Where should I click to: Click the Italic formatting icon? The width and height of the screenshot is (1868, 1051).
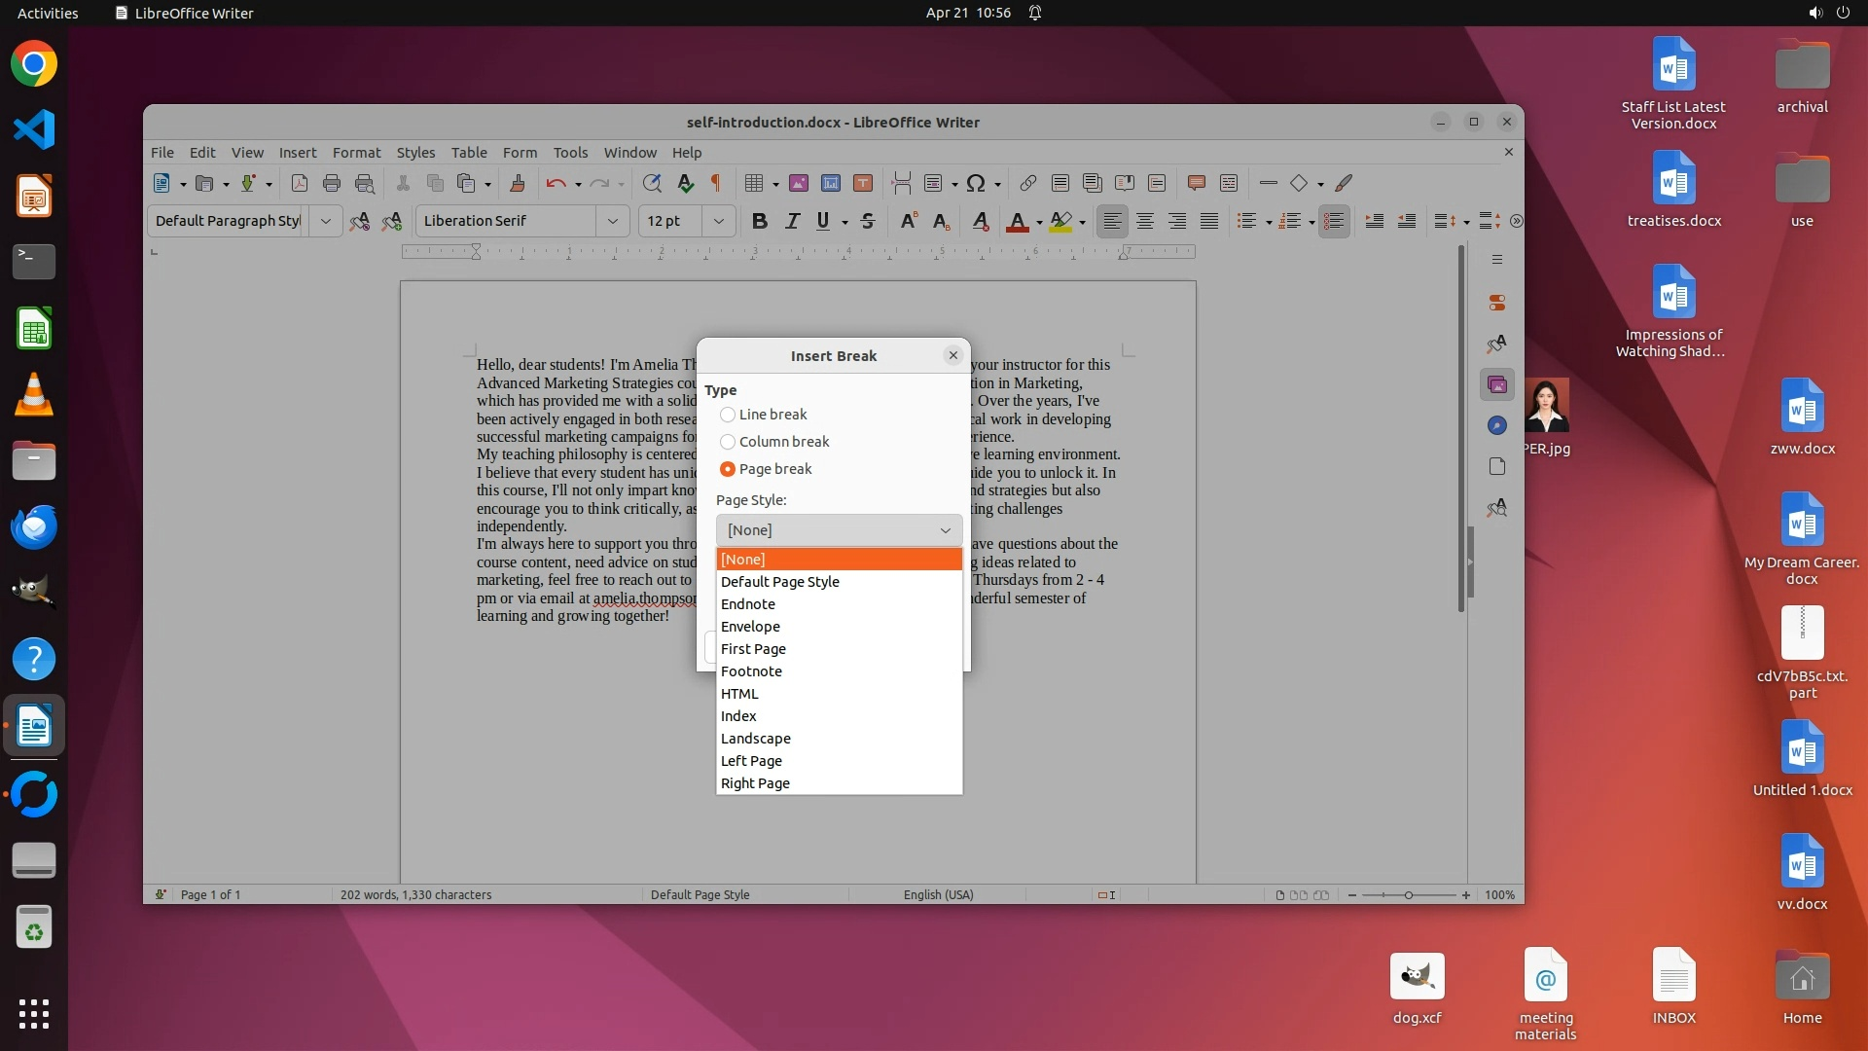[x=792, y=221]
